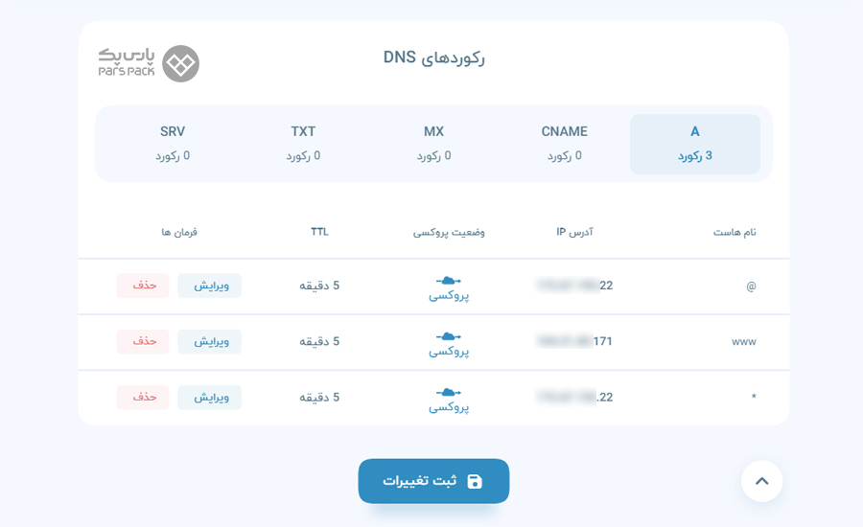Click the Pars Pack logo
The image size is (863, 527).
click(x=150, y=64)
